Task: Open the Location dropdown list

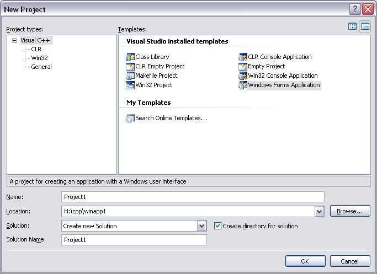Action: pos(319,211)
